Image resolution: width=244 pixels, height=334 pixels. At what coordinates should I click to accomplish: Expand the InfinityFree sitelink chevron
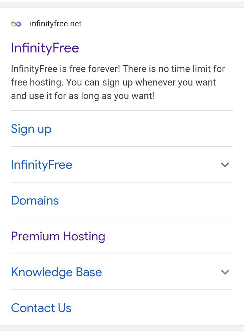point(225,165)
